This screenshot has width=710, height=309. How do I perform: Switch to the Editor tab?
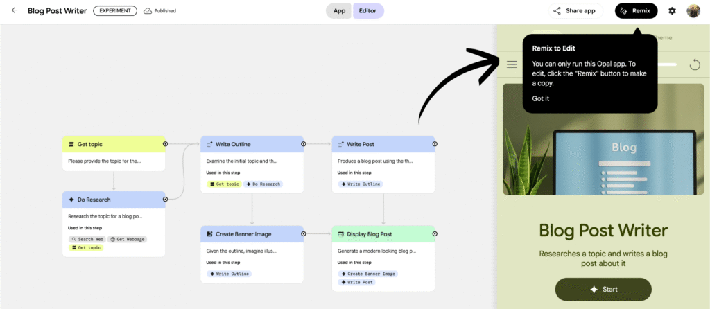367,10
